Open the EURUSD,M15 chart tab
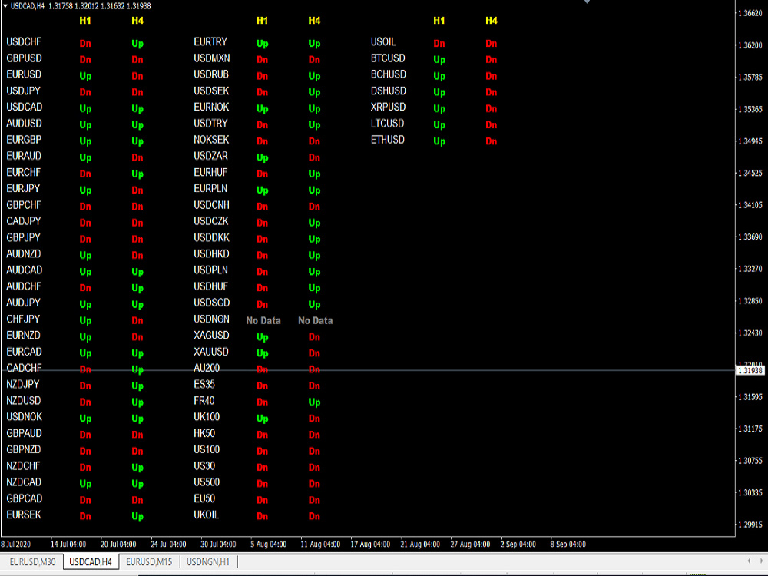 pyautogui.click(x=149, y=562)
